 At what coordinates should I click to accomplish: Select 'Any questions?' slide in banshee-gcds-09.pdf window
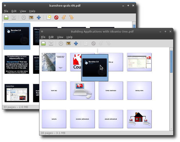(17, 64)
